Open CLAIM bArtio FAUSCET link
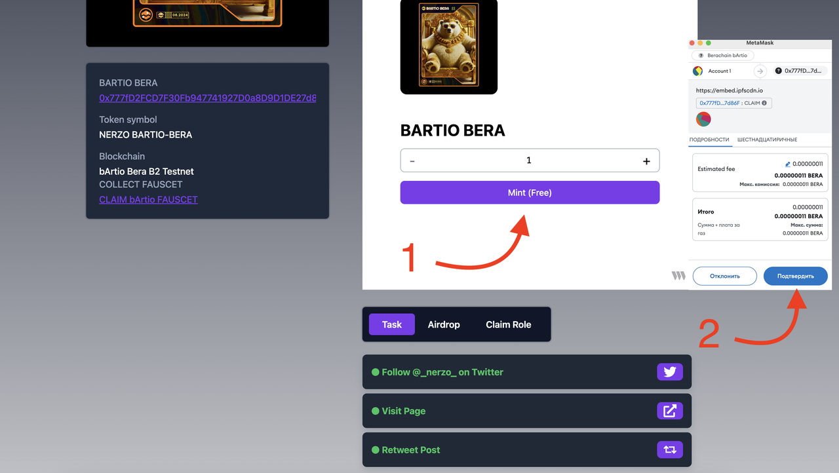 (148, 199)
